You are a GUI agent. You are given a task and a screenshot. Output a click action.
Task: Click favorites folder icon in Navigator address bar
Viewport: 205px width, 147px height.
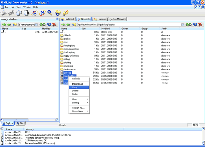[74, 25]
